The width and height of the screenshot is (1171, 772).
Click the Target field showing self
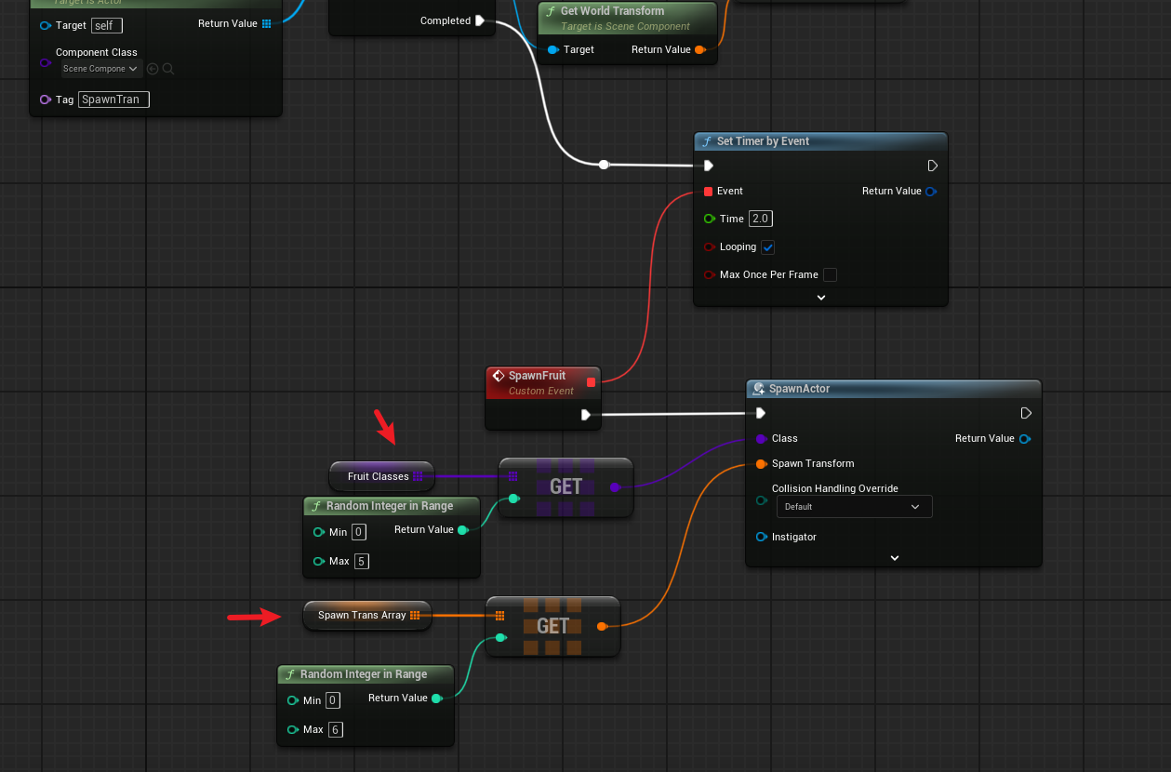107,25
